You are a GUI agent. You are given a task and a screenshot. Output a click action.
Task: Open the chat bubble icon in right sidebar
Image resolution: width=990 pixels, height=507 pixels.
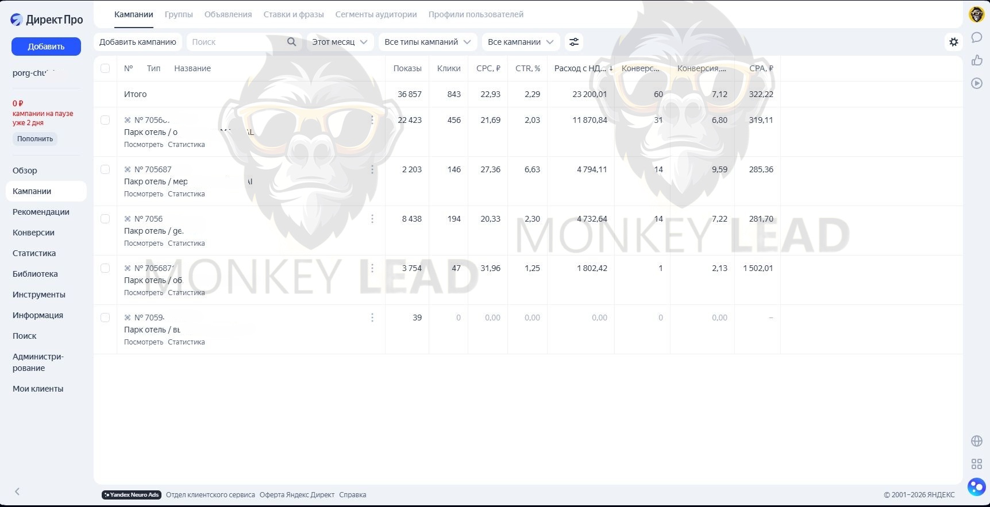point(976,38)
